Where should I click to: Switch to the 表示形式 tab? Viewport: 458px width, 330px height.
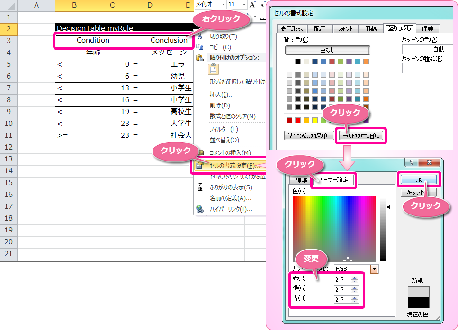click(292, 28)
